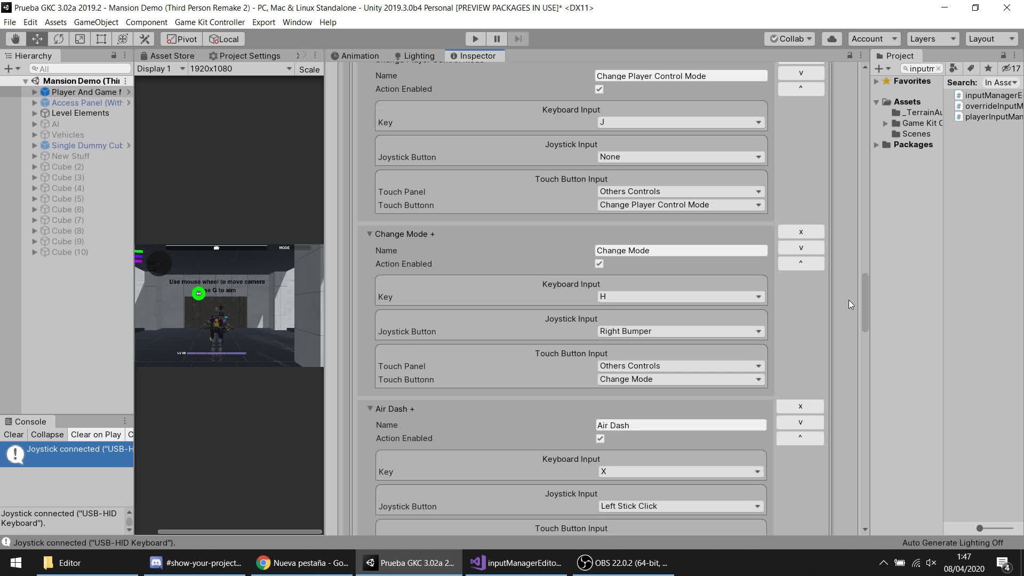
Task: Switch to the Lighting tab
Action: (x=414, y=56)
